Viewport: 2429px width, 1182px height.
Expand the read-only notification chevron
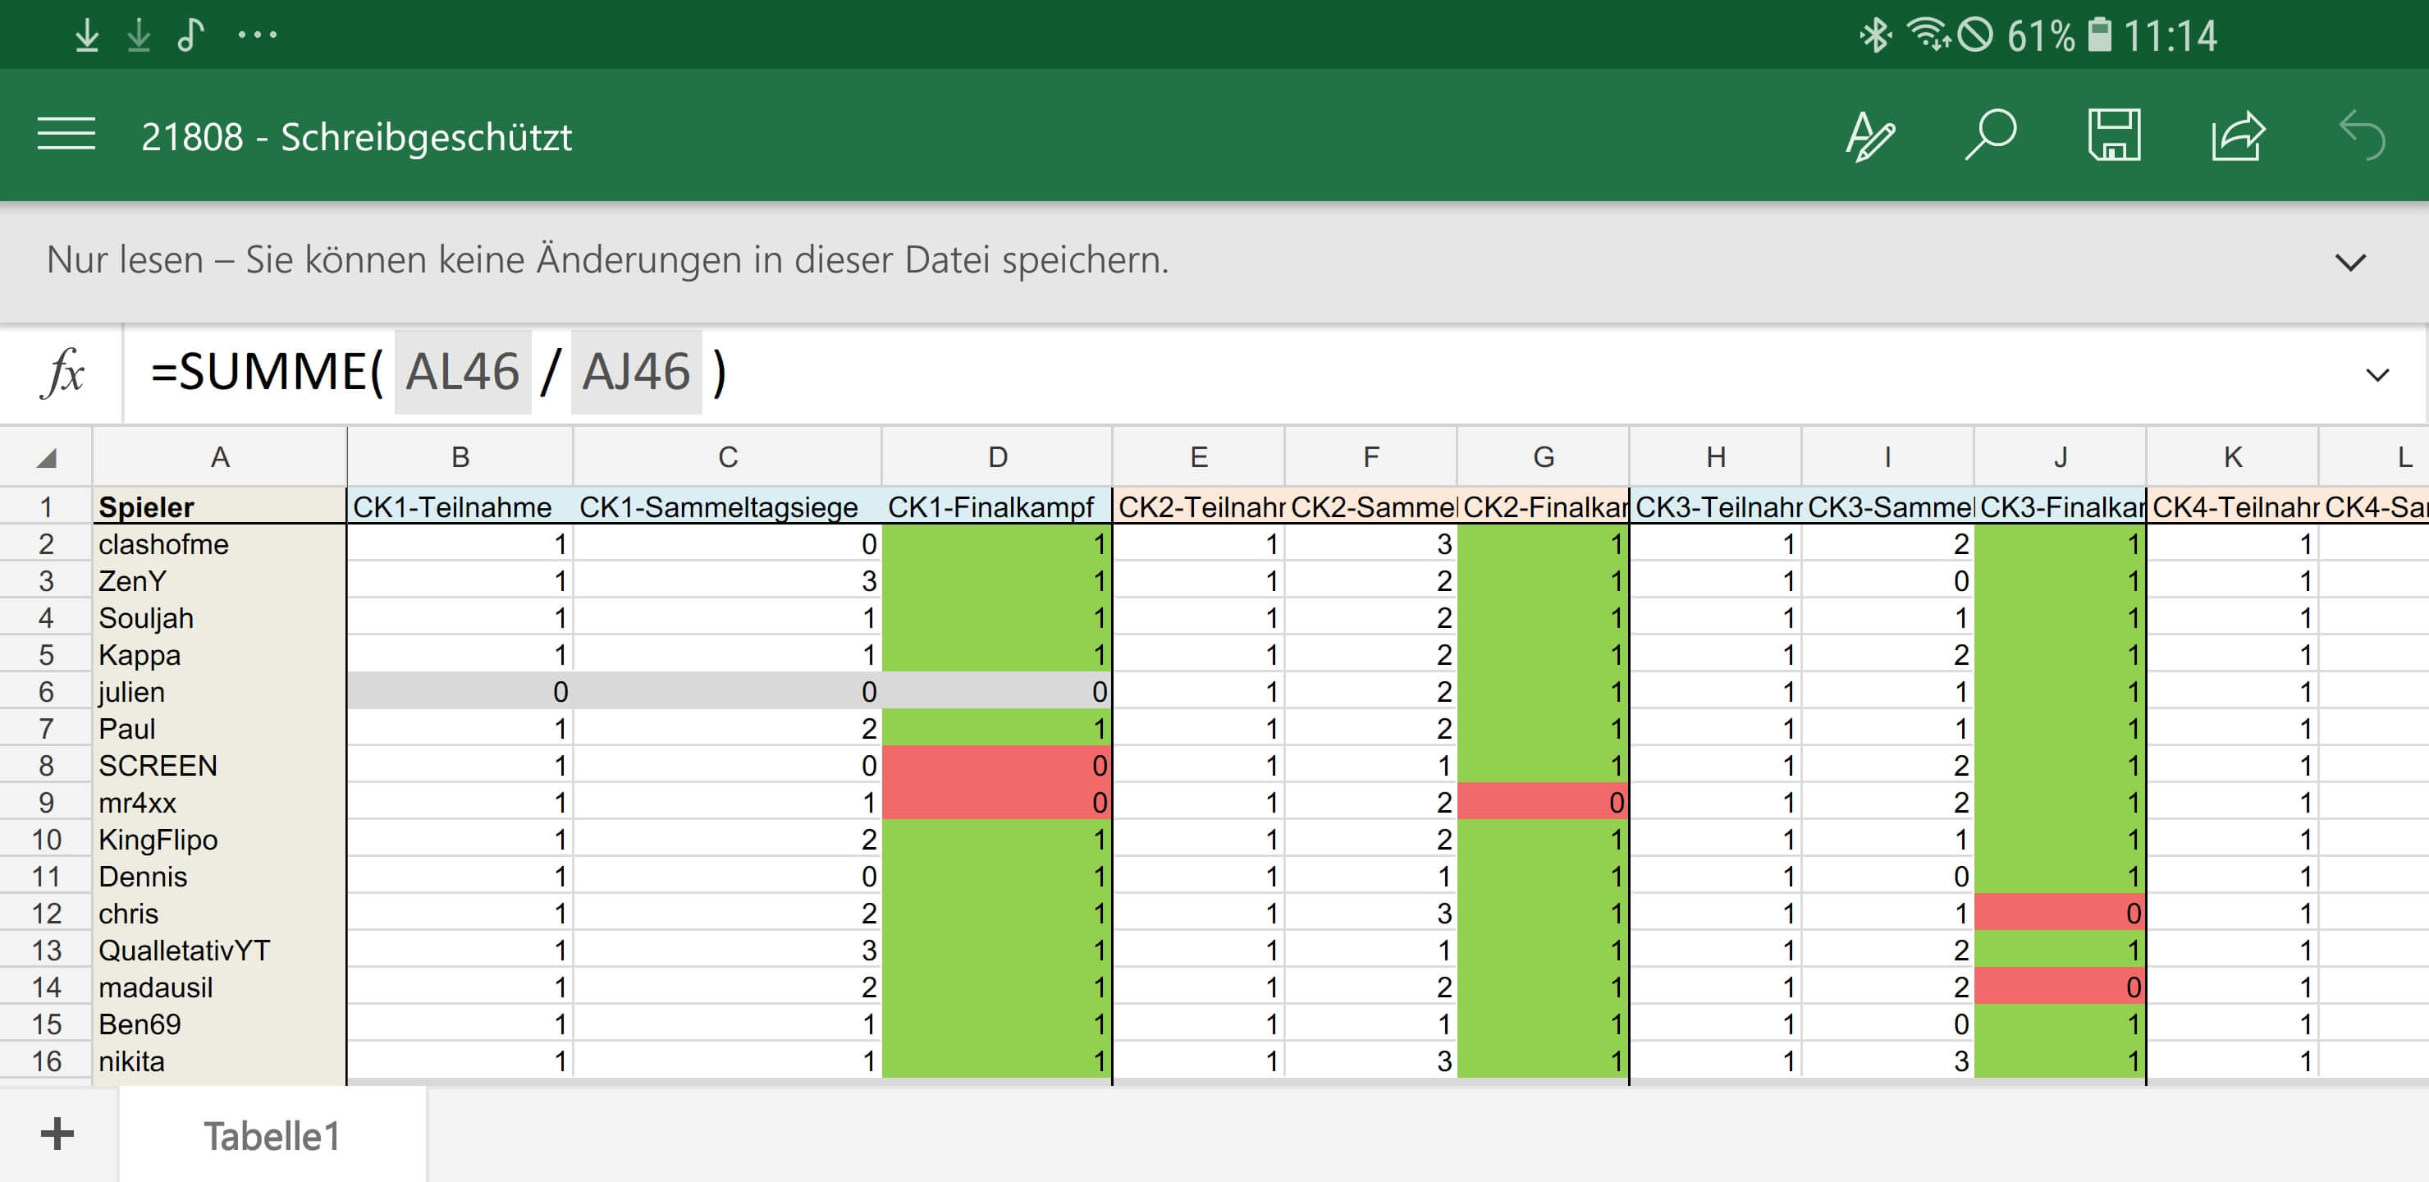[2349, 261]
